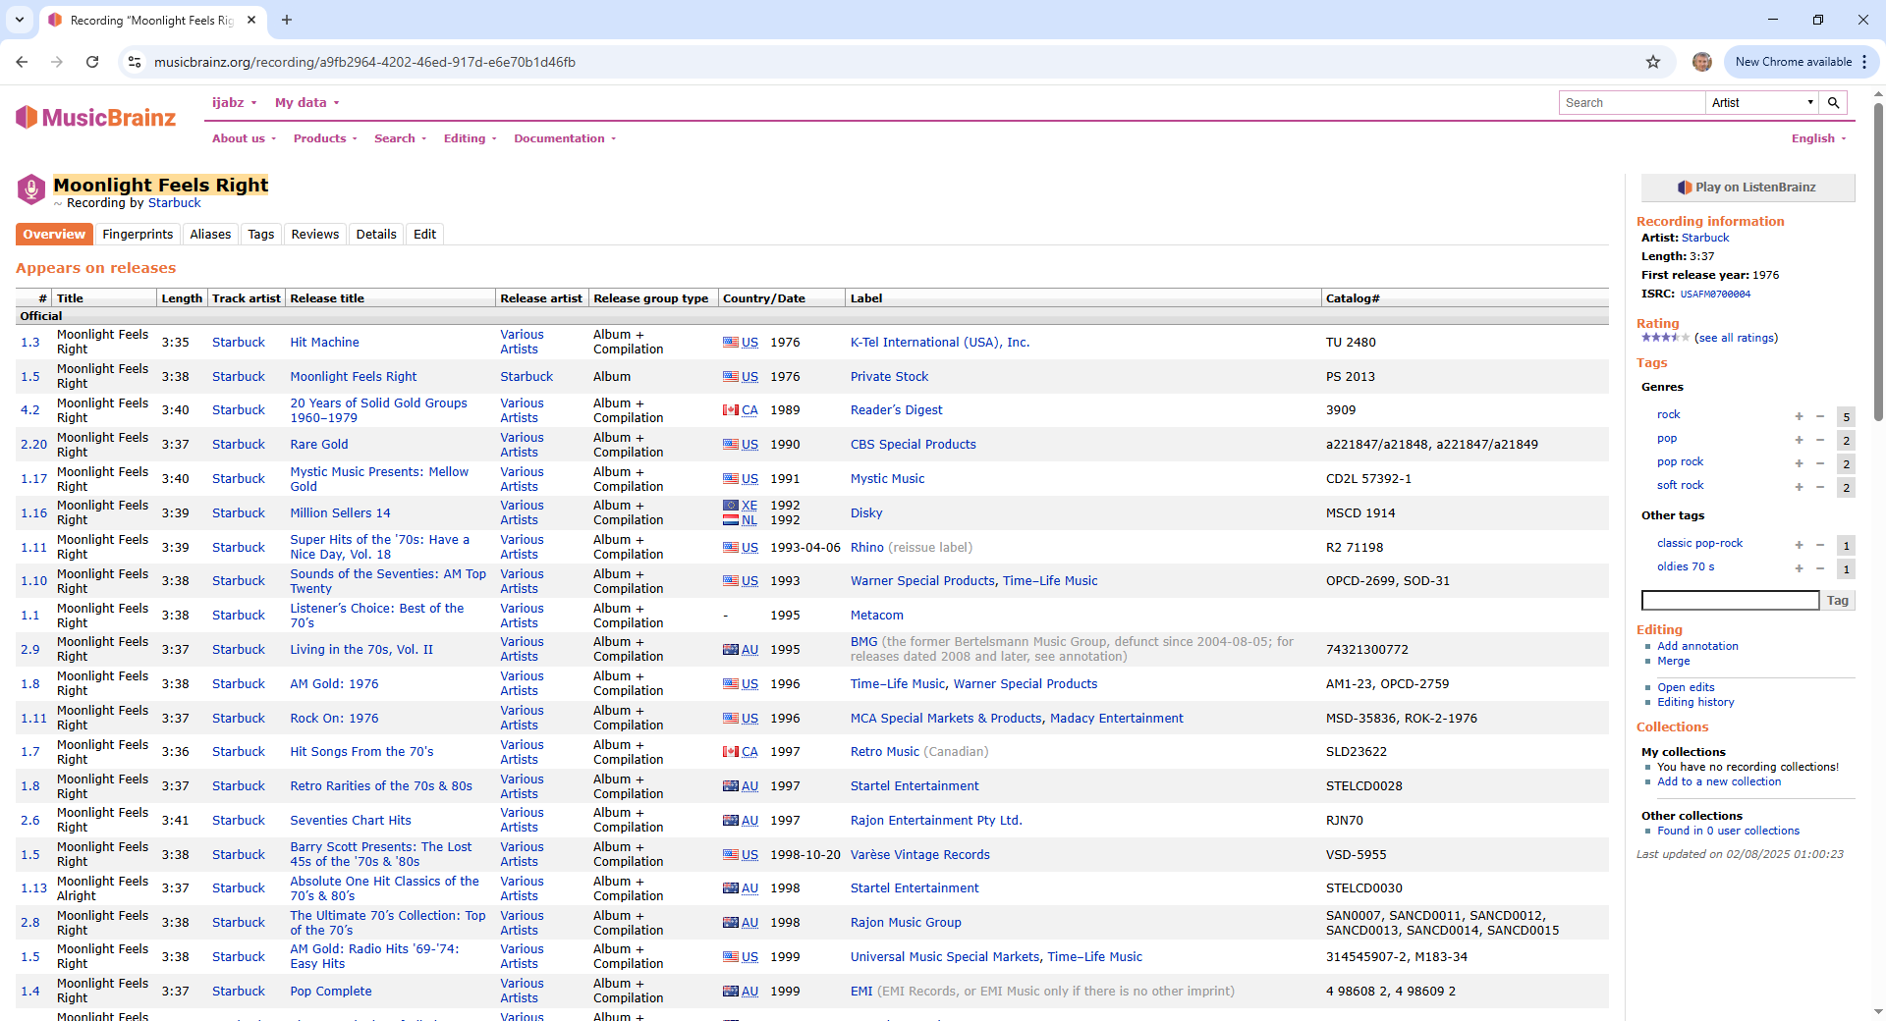The image size is (1886, 1021).
Task: Downvote the rock genre tag
Action: [x=1820, y=416]
